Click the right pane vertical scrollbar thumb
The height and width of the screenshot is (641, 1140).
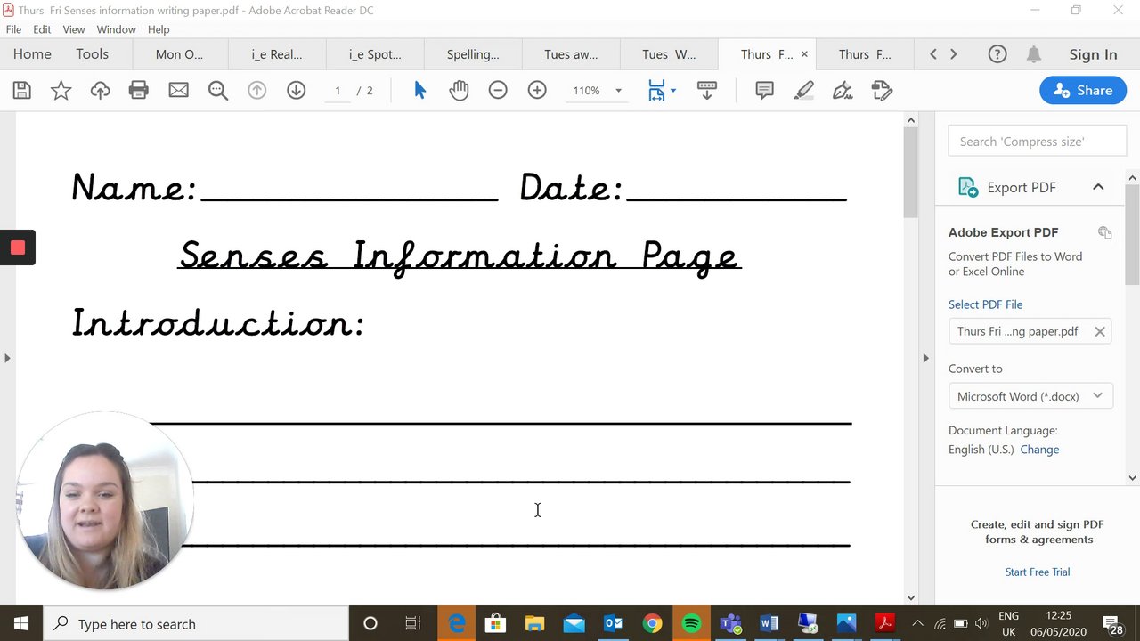click(1132, 235)
